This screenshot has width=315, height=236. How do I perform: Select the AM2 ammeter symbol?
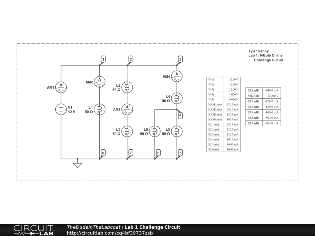99,82
